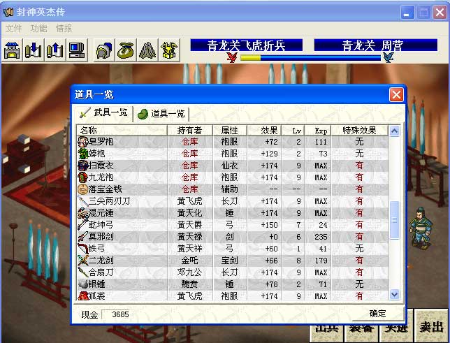Image resolution: width=450 pixels, height=343 pixels.
Task: Click the 乾坤弓 bow icon
Action: tap(82, 225)
